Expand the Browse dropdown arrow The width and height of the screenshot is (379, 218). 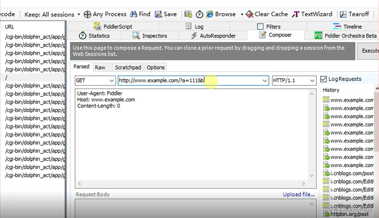(x=242, y=14)
